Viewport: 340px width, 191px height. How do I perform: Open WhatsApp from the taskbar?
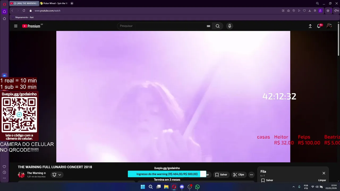click(197, 187)
